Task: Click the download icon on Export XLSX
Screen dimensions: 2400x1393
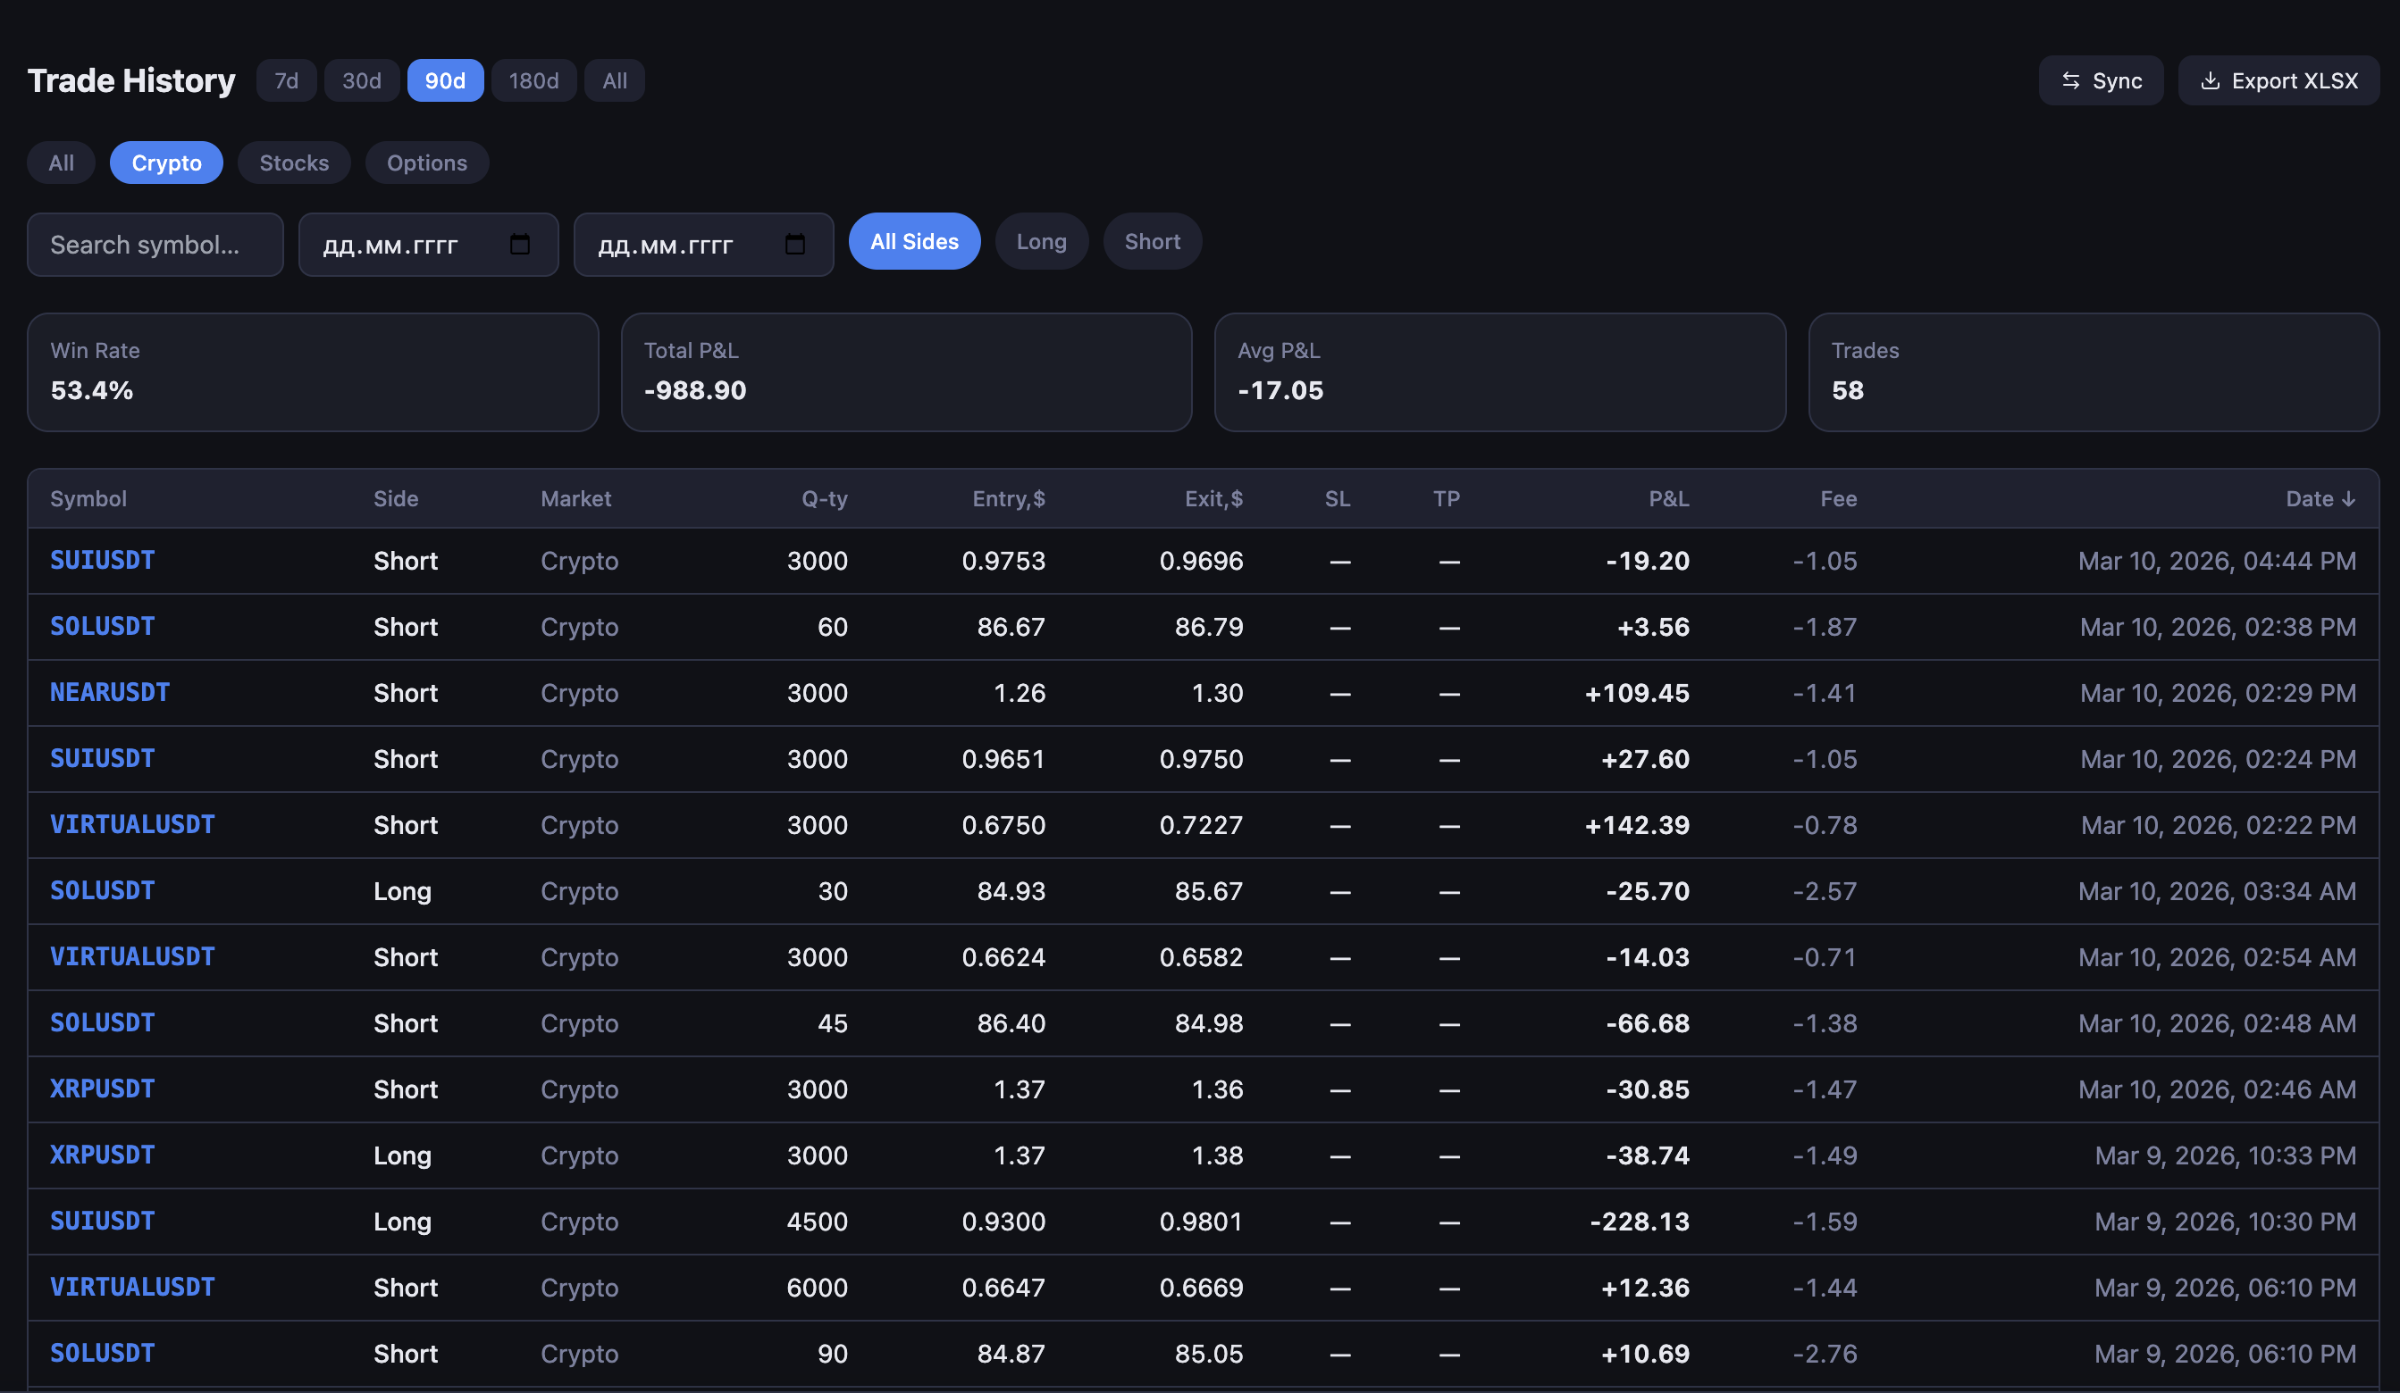Action: pos(2211,81)
